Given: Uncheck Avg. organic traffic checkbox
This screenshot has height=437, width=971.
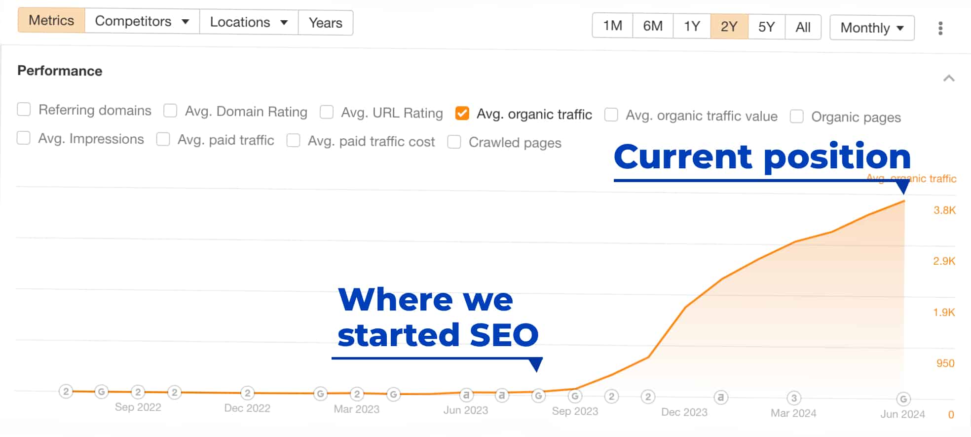Looking at the screenshot, I should [x=462, y=114].
